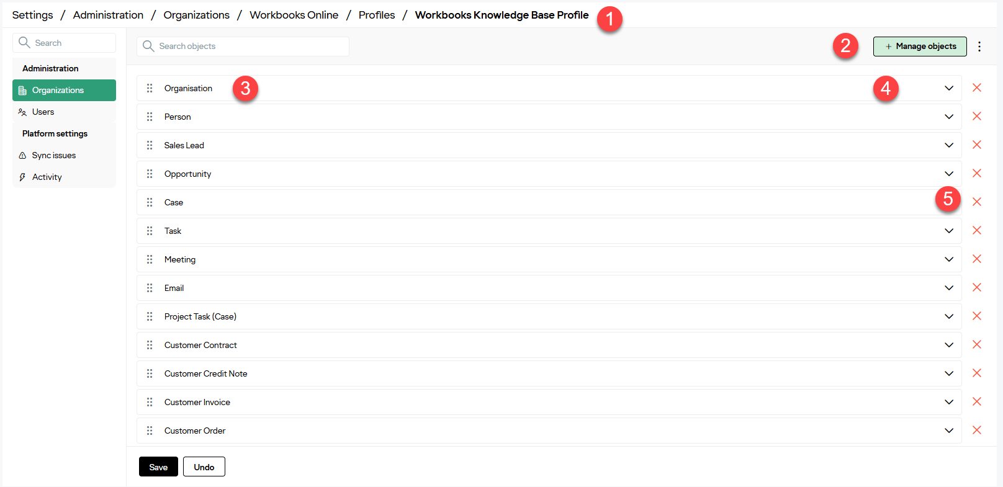Remove the Opportunity object
The width and height of the screenshot is (1003, 487).
point(977,173)
